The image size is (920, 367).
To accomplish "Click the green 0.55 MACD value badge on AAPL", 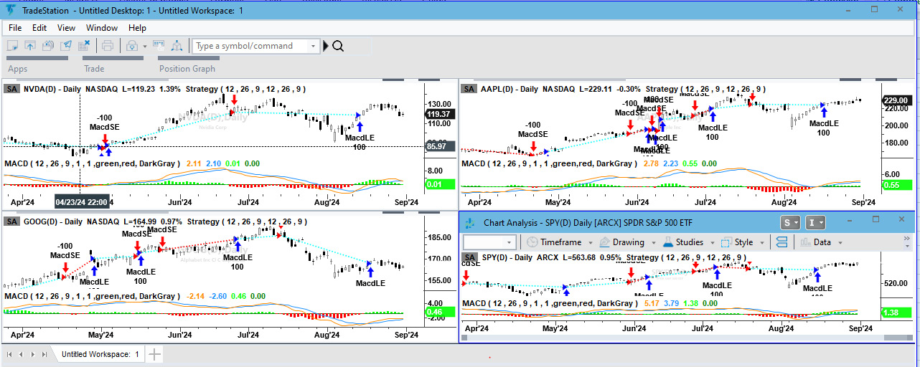I will [897, 185].
